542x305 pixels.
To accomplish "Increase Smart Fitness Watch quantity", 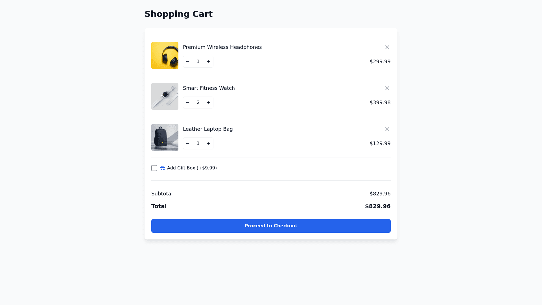I will pos(209,103).
